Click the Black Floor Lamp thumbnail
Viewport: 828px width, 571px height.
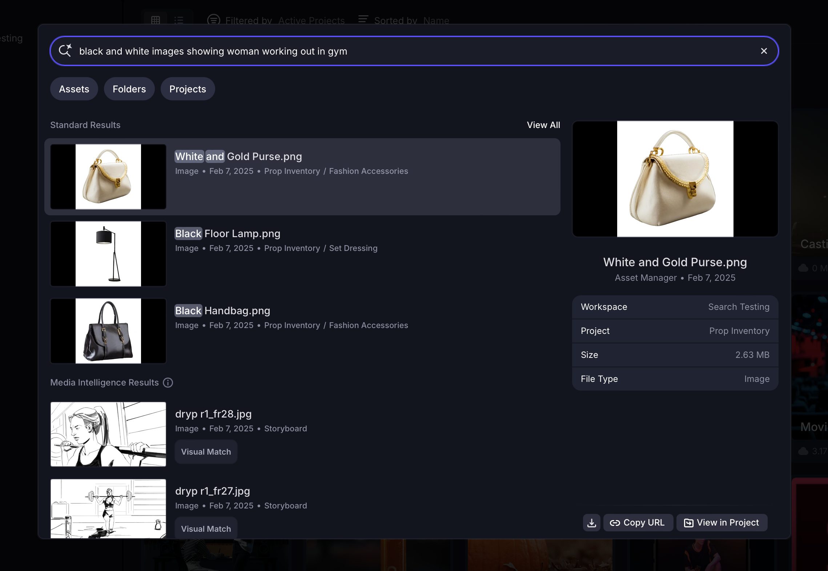(108, 254)
